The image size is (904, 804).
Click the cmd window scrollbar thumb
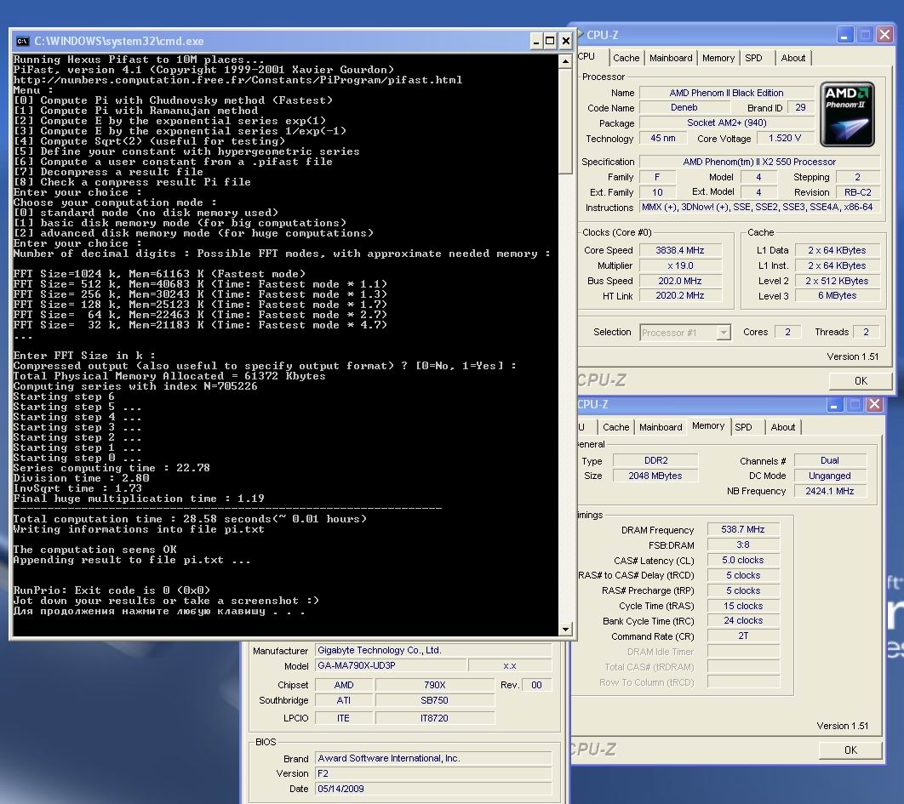pyautogui.click(x=565, y=120)
